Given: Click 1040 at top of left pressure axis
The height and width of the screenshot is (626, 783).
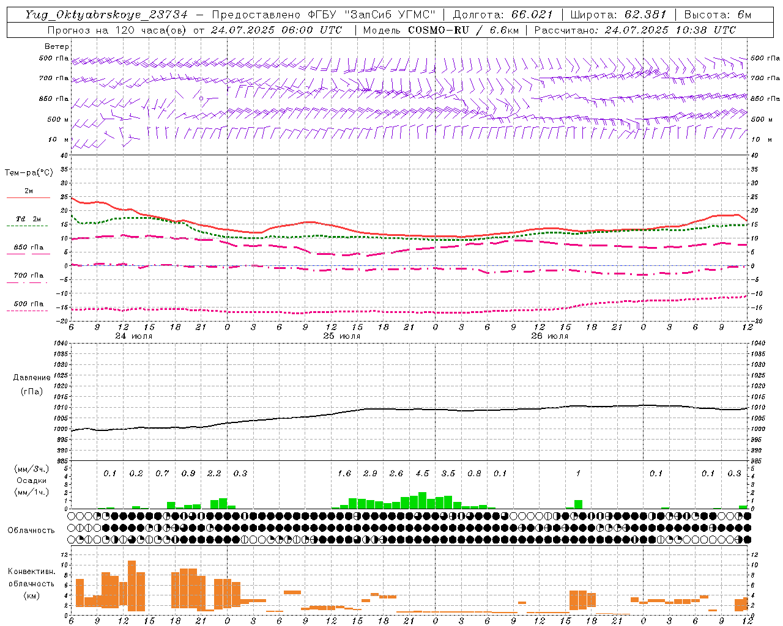Looking at the screenshot, I should tap(60, 343).
